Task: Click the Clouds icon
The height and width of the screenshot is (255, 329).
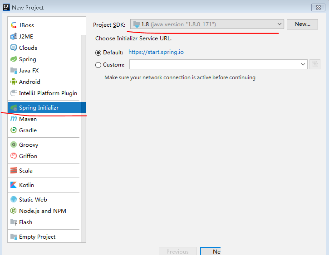Action: point(14,48)
